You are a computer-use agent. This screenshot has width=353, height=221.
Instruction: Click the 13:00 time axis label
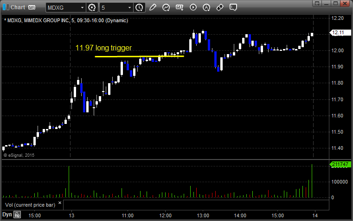coord(203,215)
